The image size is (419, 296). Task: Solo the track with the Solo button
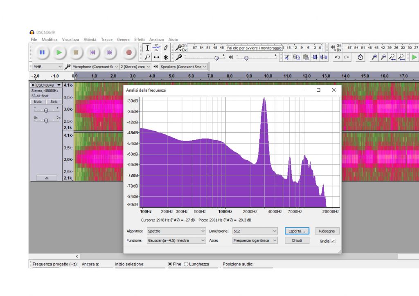(x=54, y=102)
